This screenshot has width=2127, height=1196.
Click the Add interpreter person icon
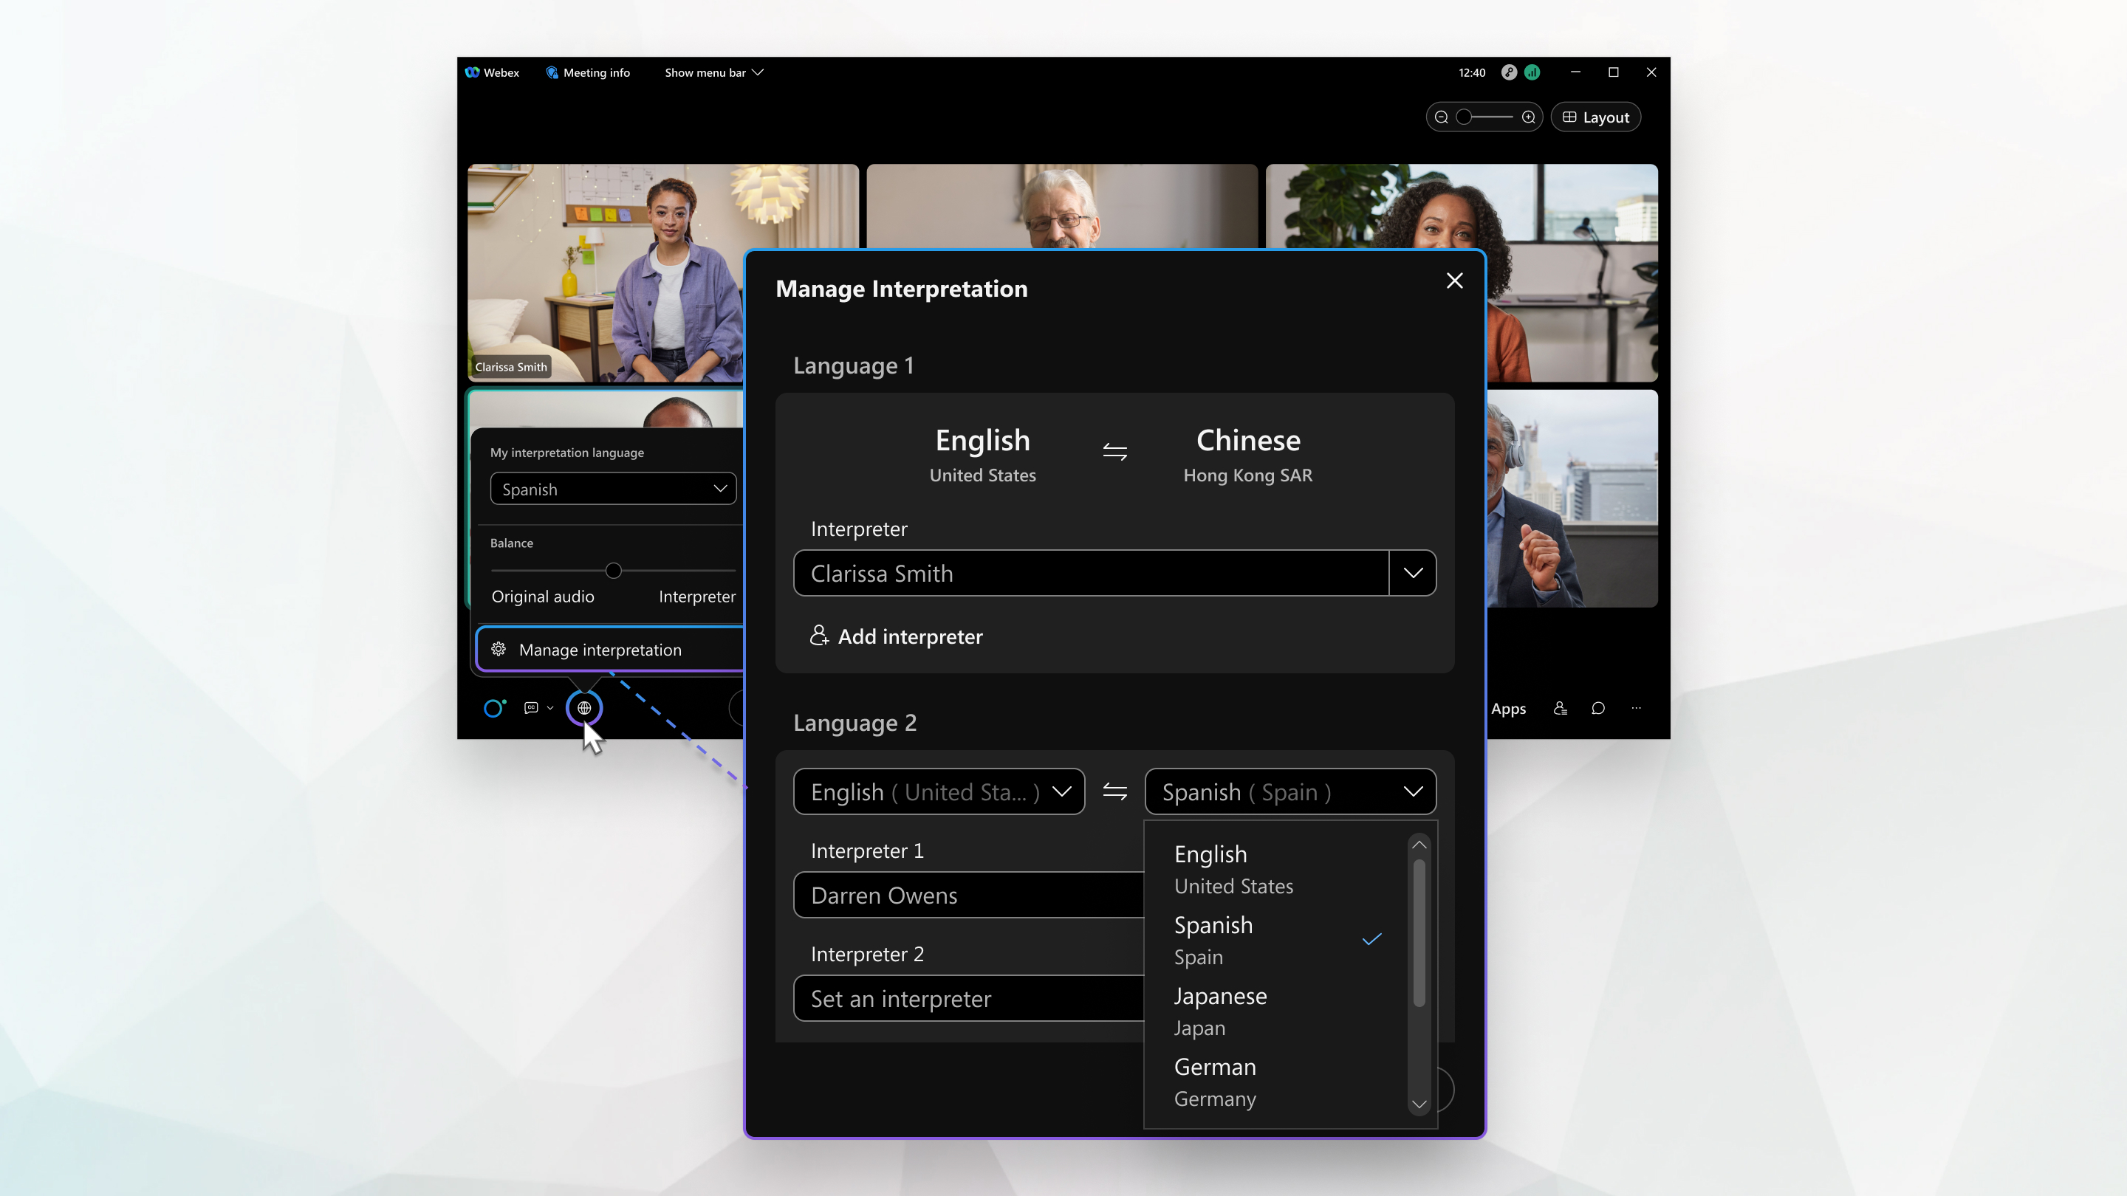[x=818, y=635]
